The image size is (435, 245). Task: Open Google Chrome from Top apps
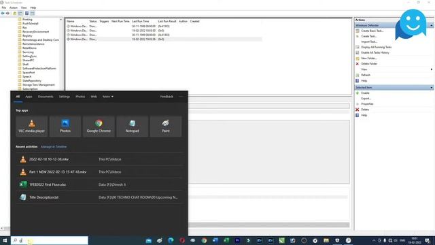pyautogui.click(x=99, y=127)
